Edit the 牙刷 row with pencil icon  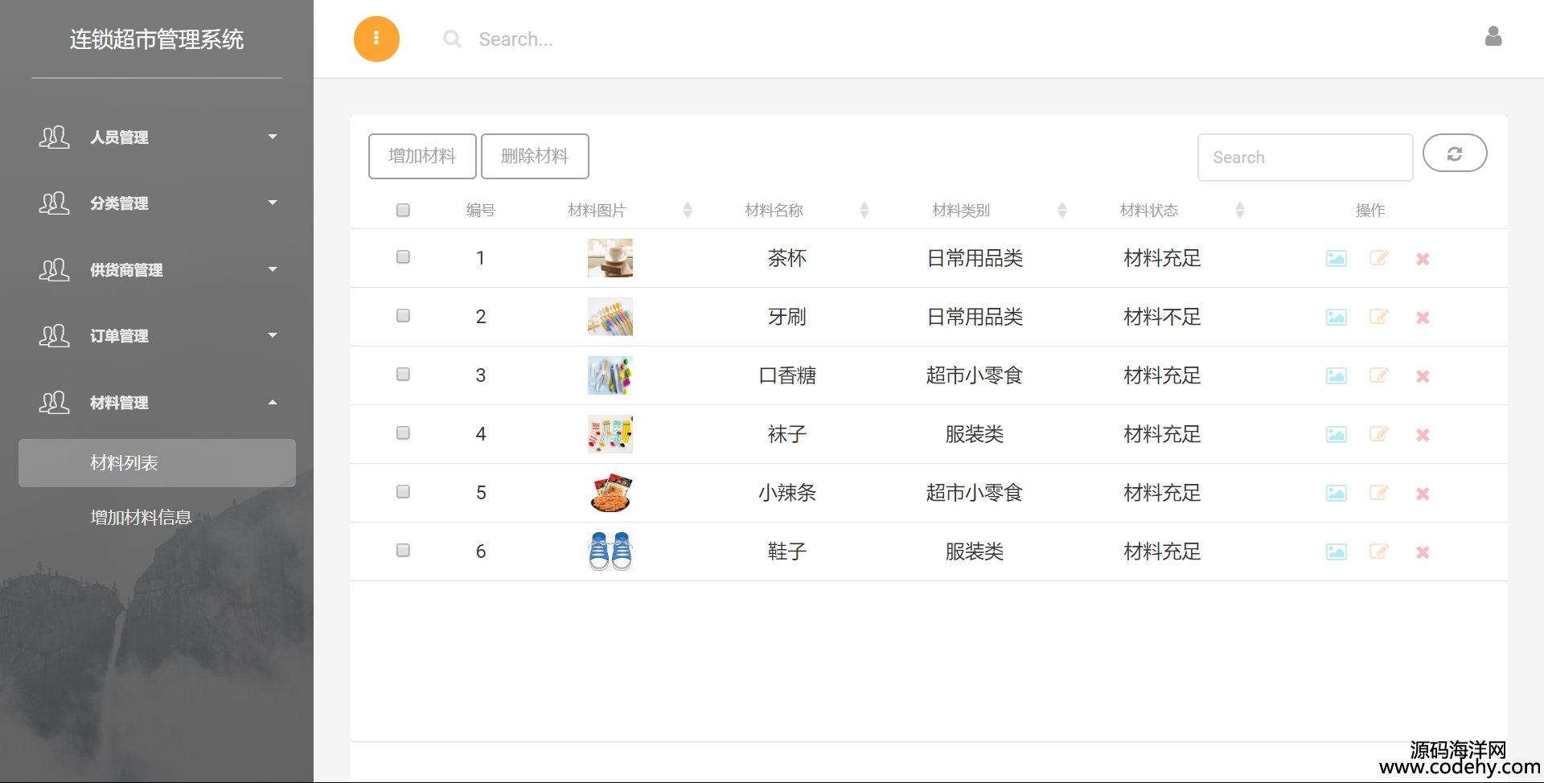click(x=1378, y=317)
